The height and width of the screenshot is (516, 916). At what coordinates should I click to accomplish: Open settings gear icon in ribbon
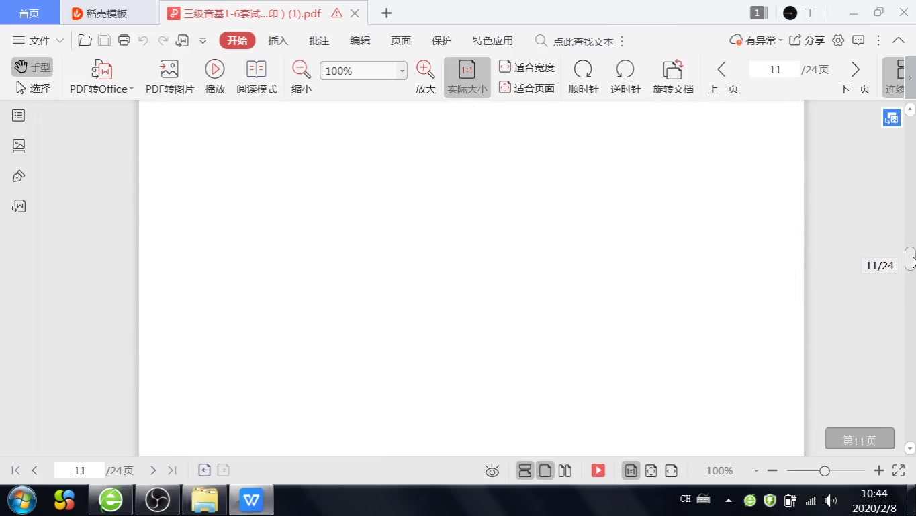point(838,40)
